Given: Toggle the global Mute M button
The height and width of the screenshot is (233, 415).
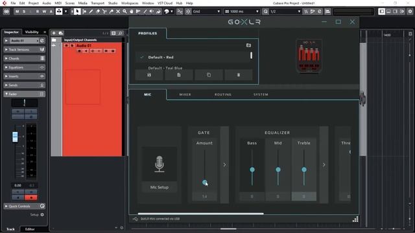Looking at the screenshot, I should pos(18,12).
